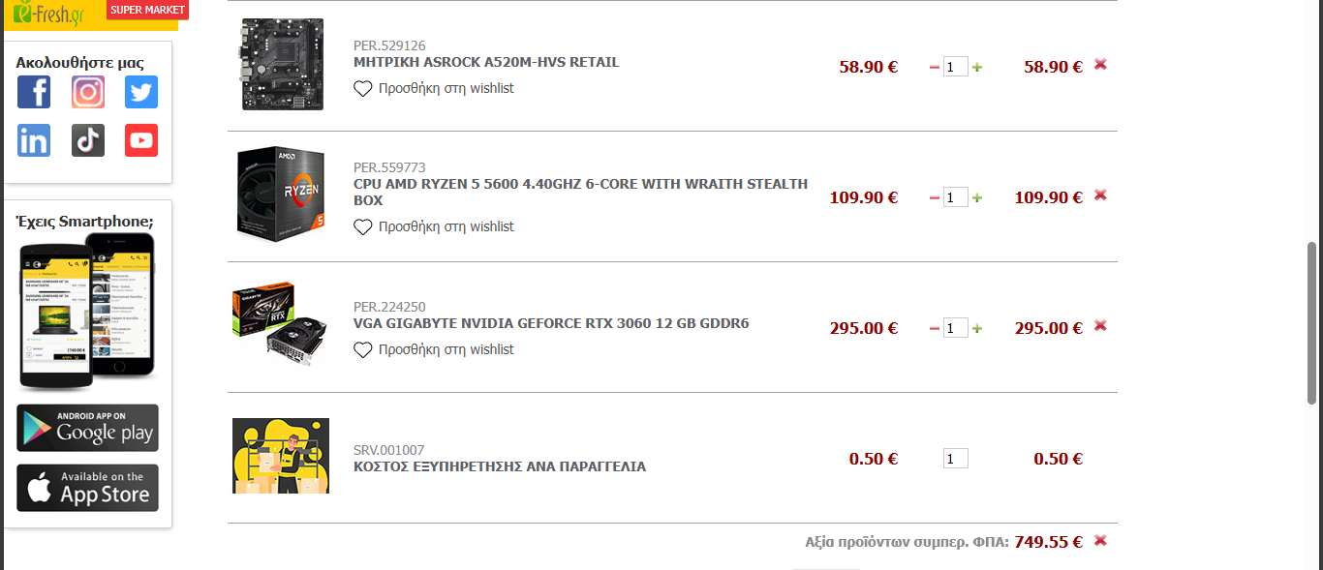Clear entire cart via X beside 749.55 € total
This screenshot has height=570, width=1323.
click(x=1100, y=541)
